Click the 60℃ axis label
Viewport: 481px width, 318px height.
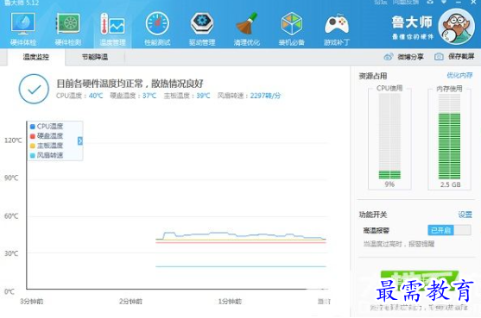(11, 216)
